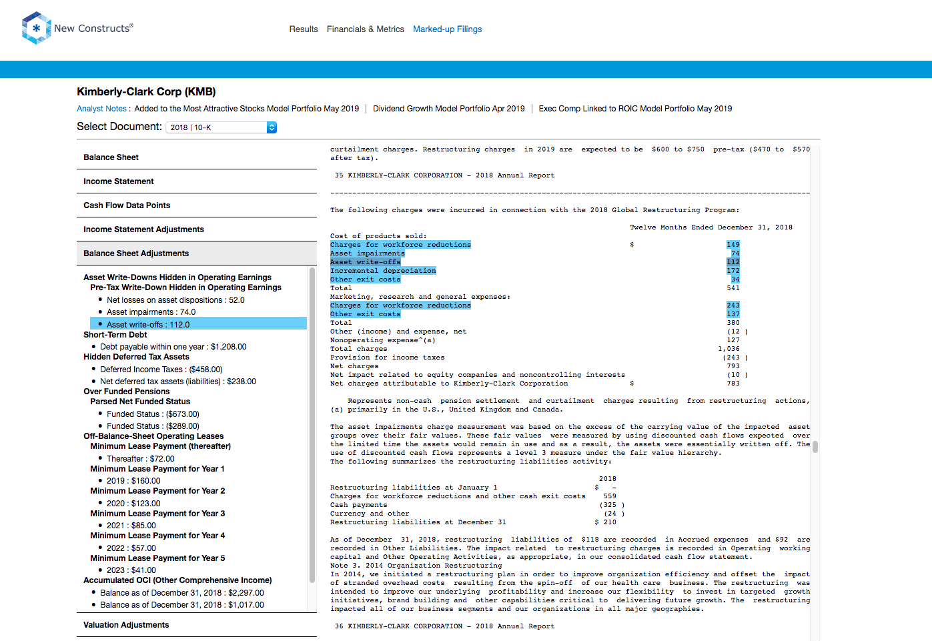Open the Analyst Notes link
932x641 pixels.
(x=101, y=109)
